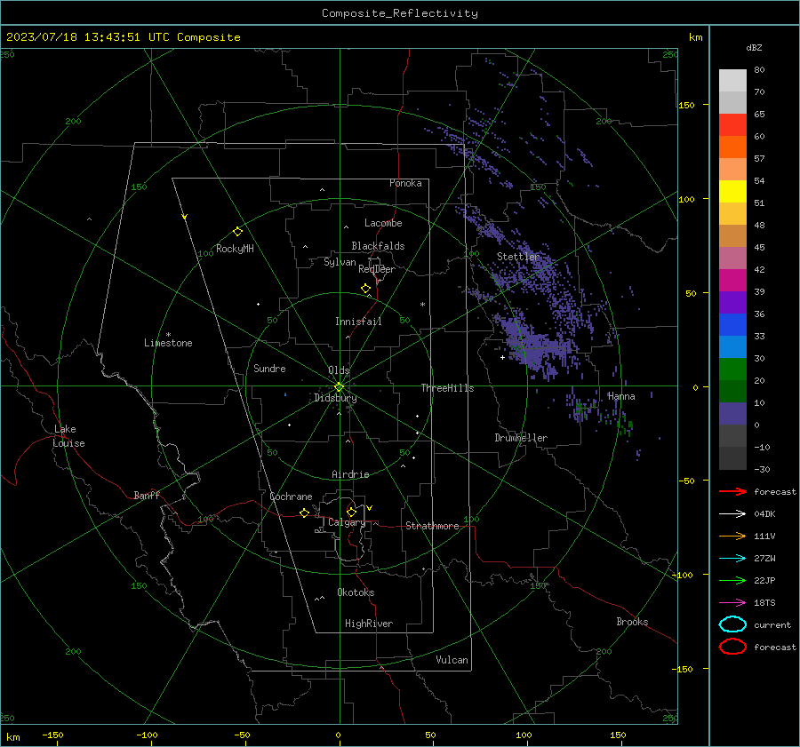Image resolution: width=800 pixels, height=747 pixels.
Task: Click the Ponoka city label
Action: point(405,183)
